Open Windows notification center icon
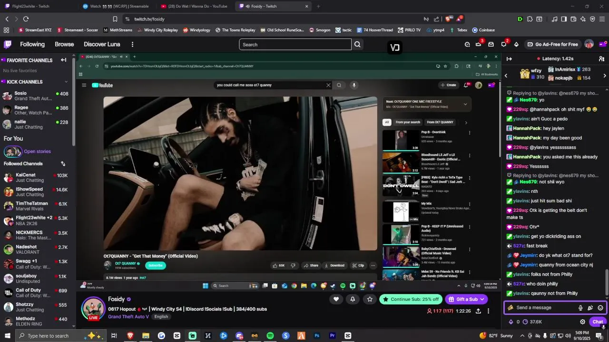The height and width of the screenshot is (342, 609). click(x=599, y=335)
